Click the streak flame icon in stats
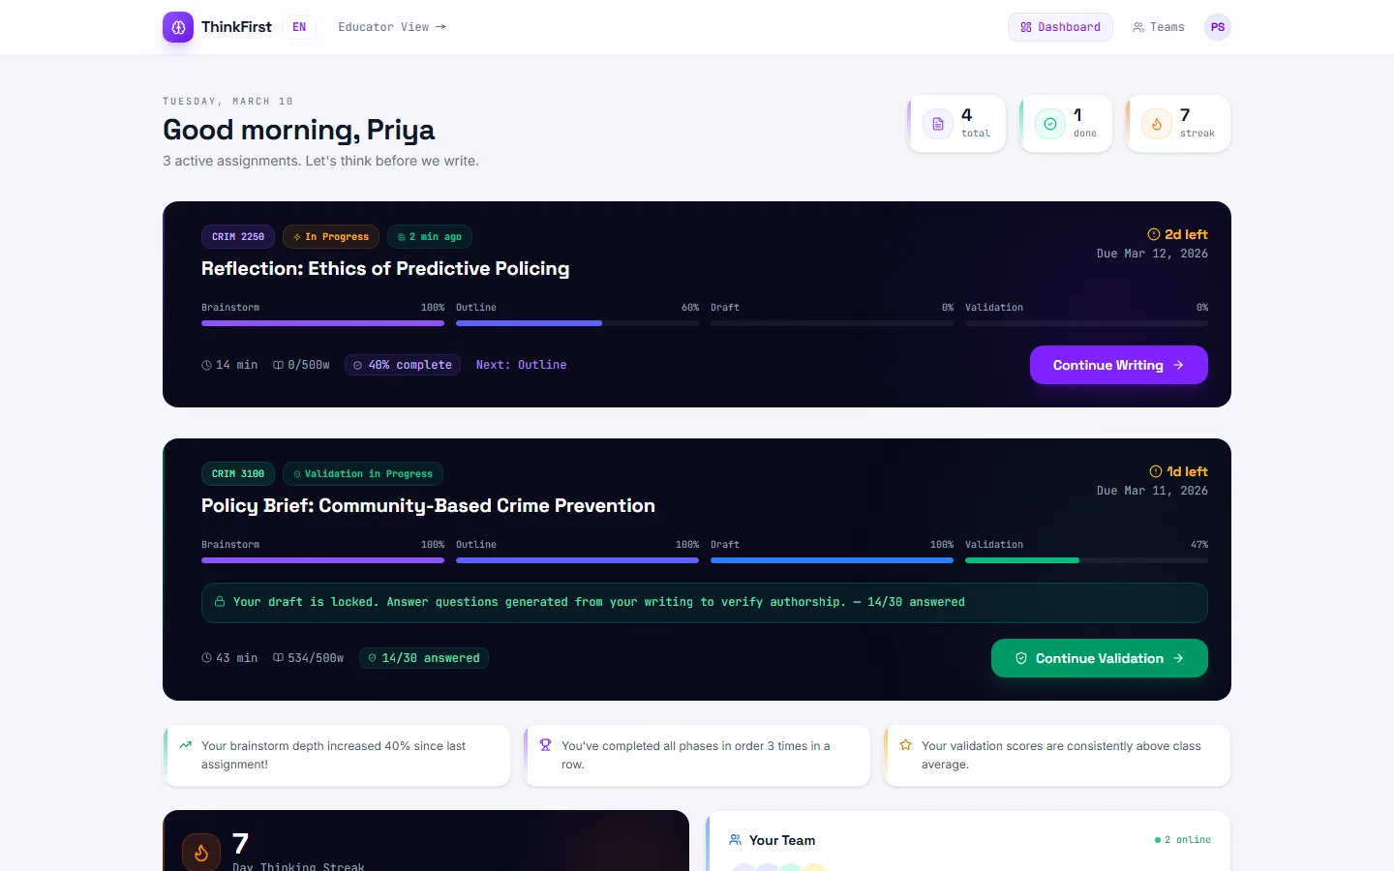The width and height of the screenshot is (1394, 871). (1157, 124)
